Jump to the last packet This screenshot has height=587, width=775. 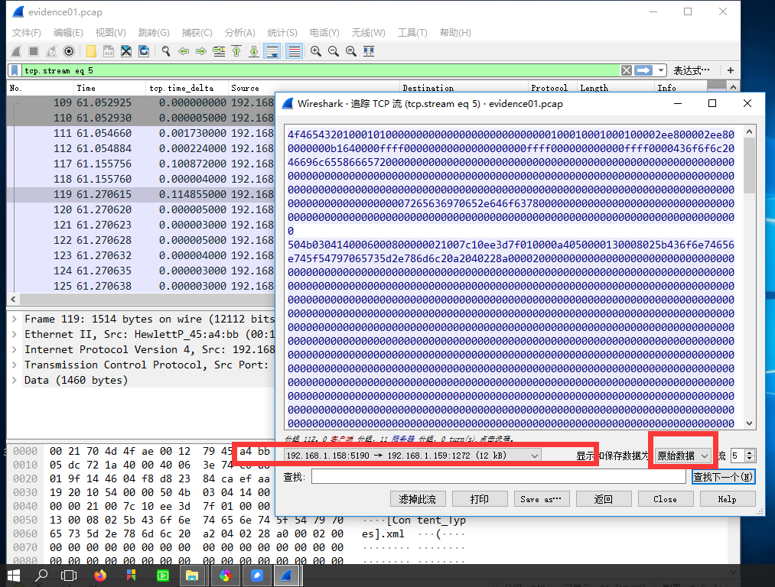click(253, 51)
